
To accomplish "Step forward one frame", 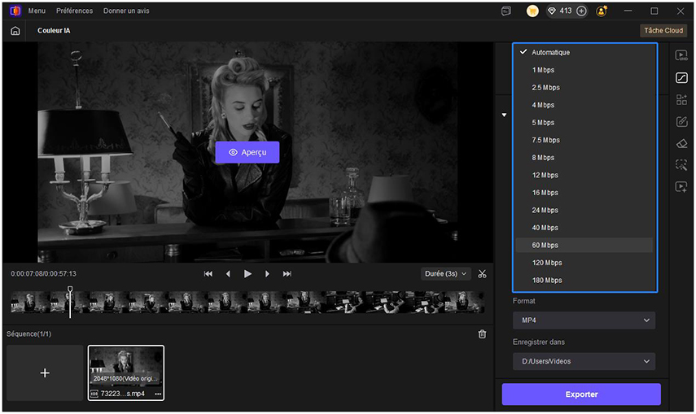I will coord(267,274).
